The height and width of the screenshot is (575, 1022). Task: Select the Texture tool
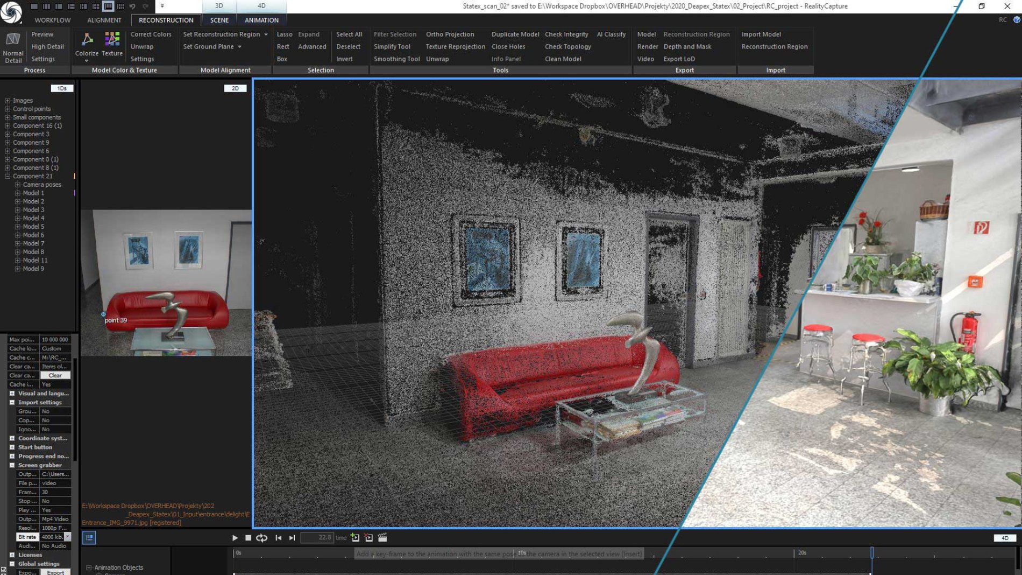tap(112, 43)
